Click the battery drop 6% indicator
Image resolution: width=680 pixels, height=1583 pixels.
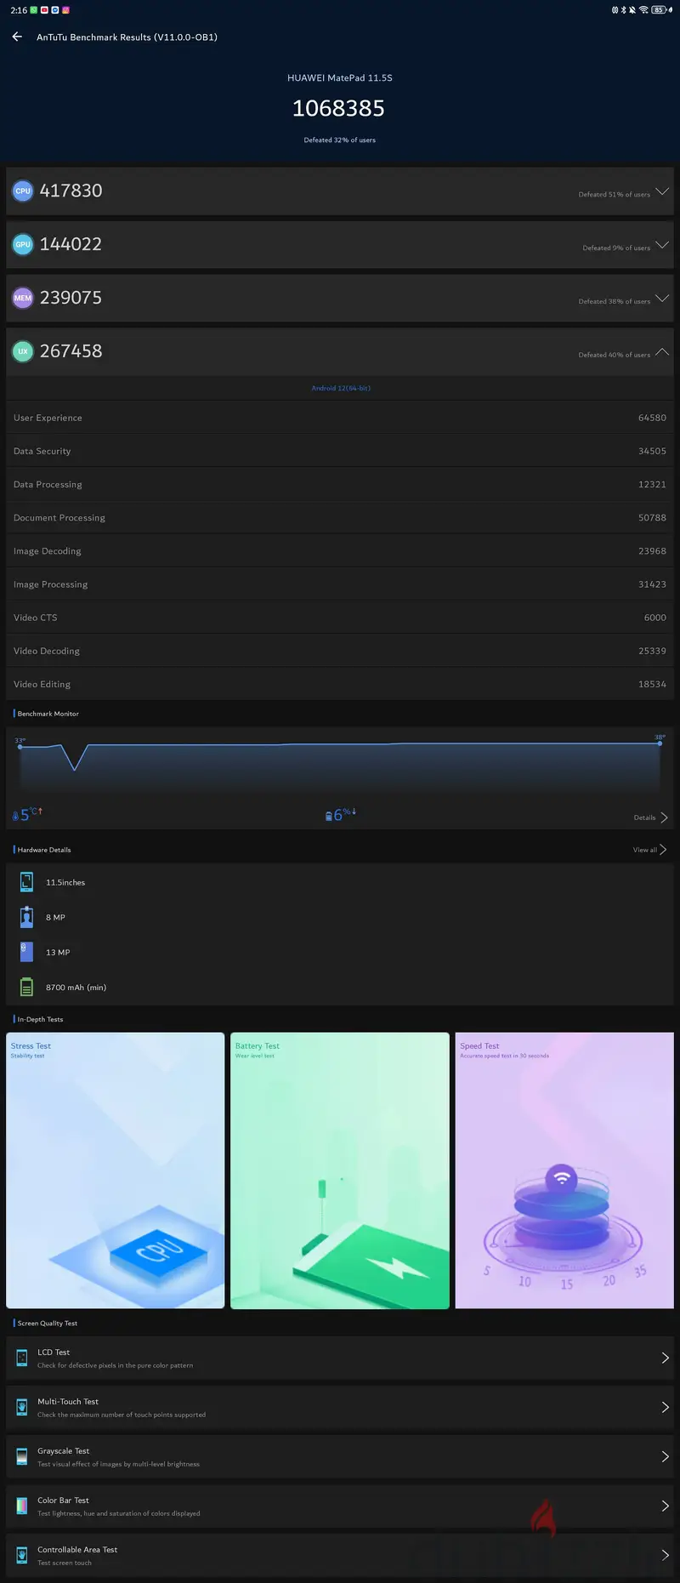(x=341, y=814)
